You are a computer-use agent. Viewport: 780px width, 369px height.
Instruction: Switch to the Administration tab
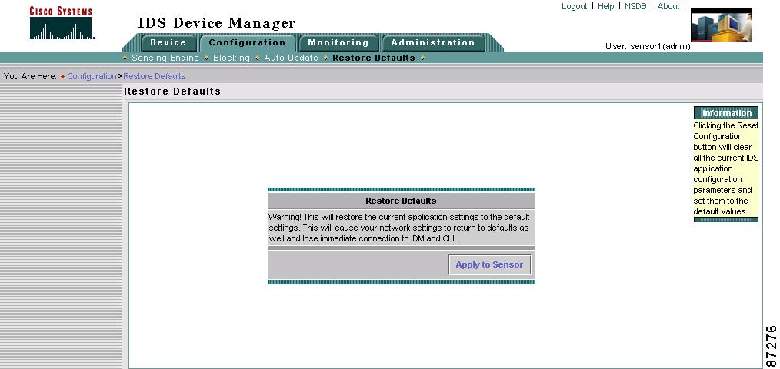click(433, 43)
